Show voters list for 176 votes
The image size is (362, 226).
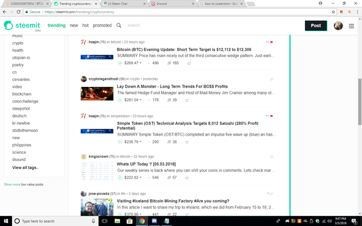coord(153,100)
